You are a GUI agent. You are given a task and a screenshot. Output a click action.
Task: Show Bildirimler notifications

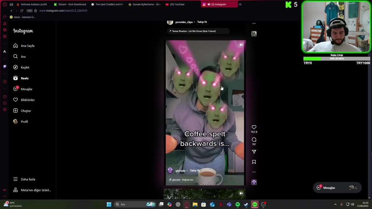click(x=24, y=100)
